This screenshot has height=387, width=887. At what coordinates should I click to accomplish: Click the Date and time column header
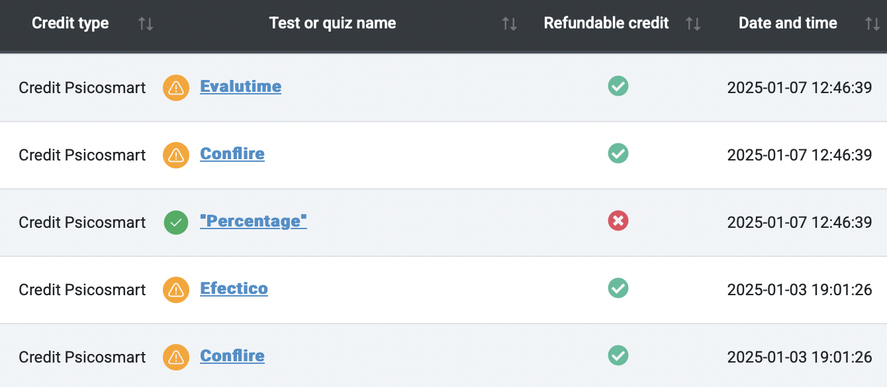point(788,23)
